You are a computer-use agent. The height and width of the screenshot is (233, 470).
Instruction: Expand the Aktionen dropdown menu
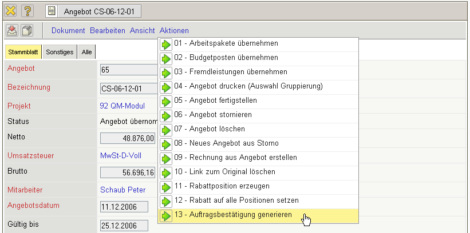pos(174,30)
